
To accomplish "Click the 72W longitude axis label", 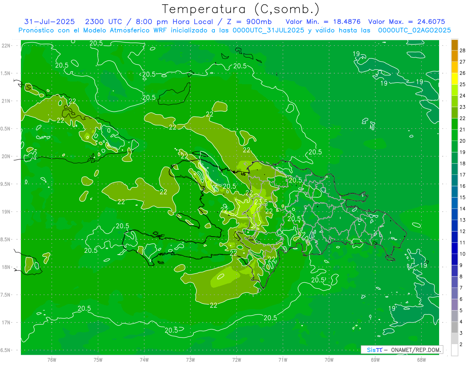I will (x=236, y=359).
